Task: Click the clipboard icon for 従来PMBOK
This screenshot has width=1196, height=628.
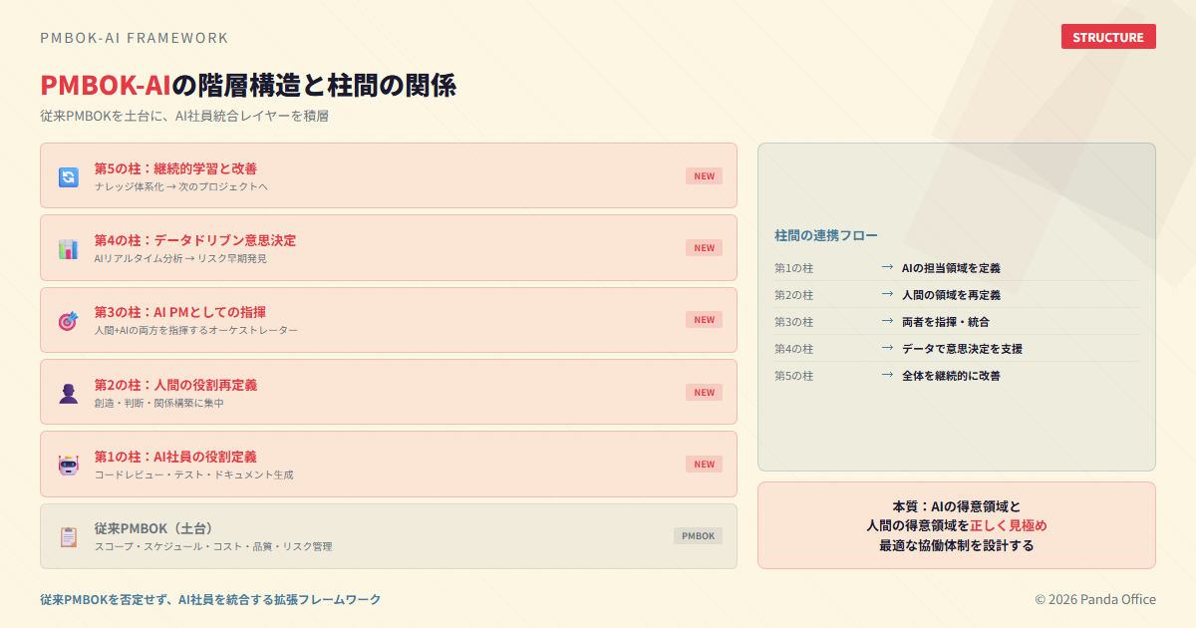Action: point(68,536)
